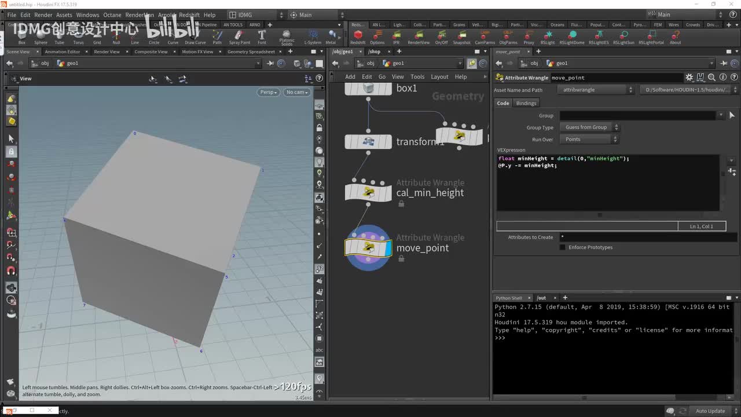
Task: Add a new shelf tab beside ARNO
Action: (270, 25)
